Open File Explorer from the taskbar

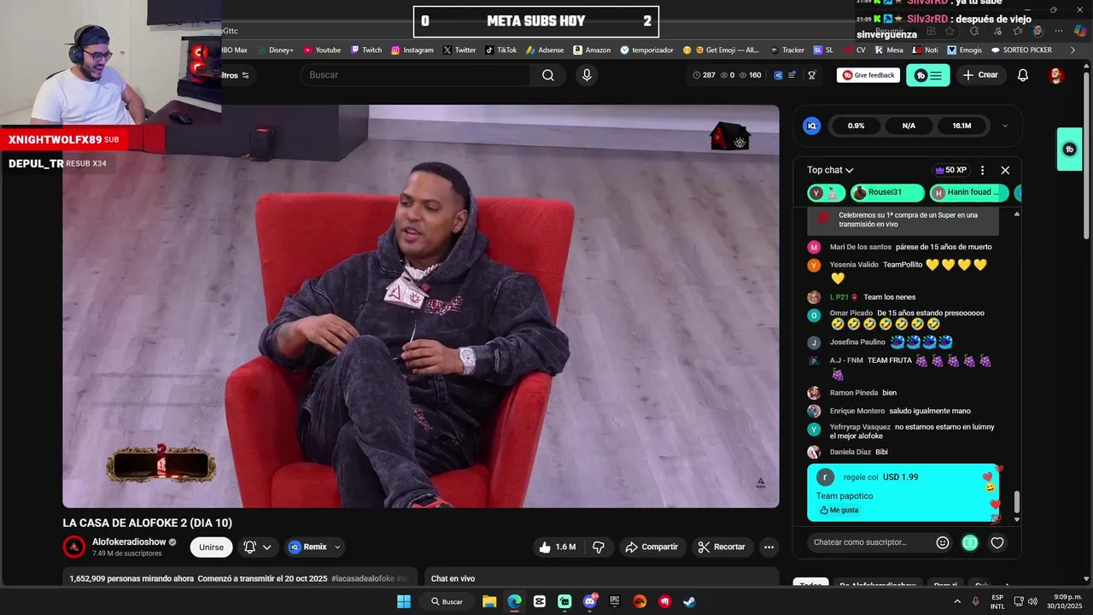click(x=489, y=601)
